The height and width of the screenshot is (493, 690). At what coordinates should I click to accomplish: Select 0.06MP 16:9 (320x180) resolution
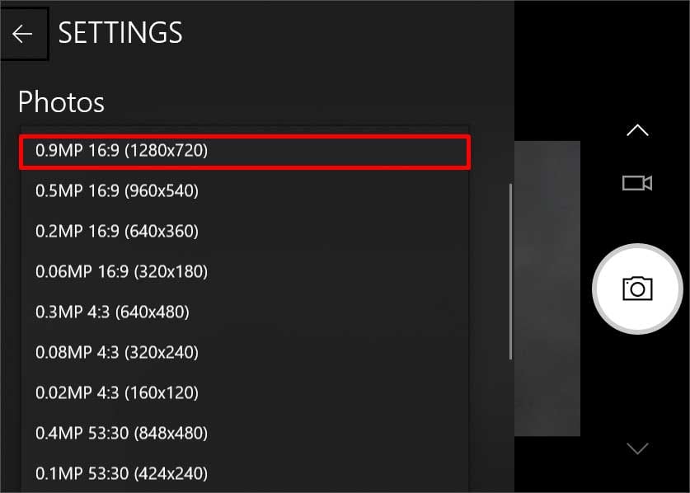[245, 271]
